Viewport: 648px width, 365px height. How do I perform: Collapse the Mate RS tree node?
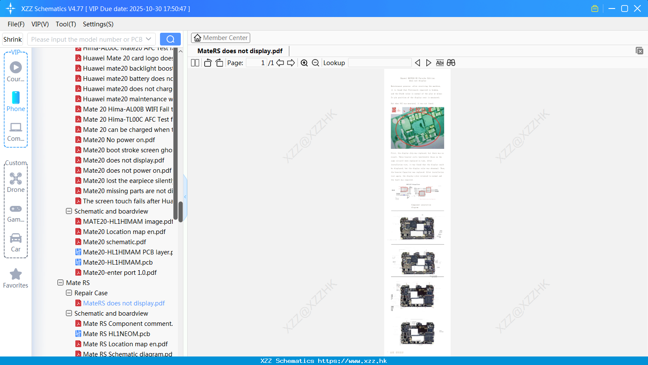(x=60, y=282)
